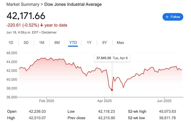Click the plus icon on Follow button
This screenshot has width=191, height=125.
[x=167, y=17]
